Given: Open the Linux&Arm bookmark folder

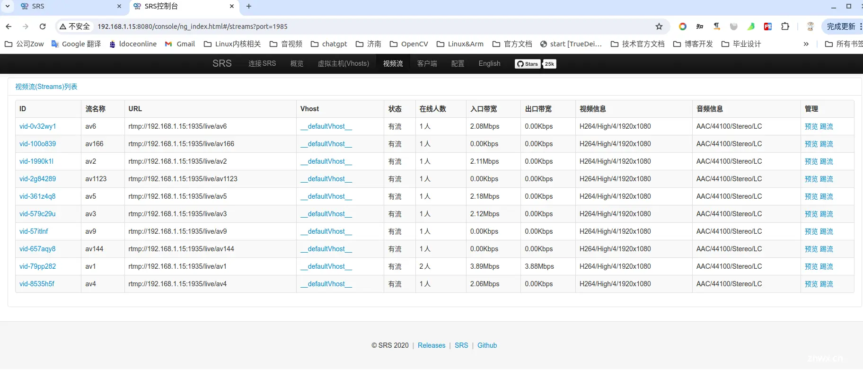Looking at the screenshot, I should [x=460, y=44].
